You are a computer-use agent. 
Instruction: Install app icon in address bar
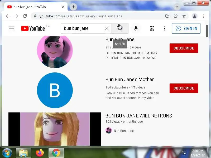[167, 16]
